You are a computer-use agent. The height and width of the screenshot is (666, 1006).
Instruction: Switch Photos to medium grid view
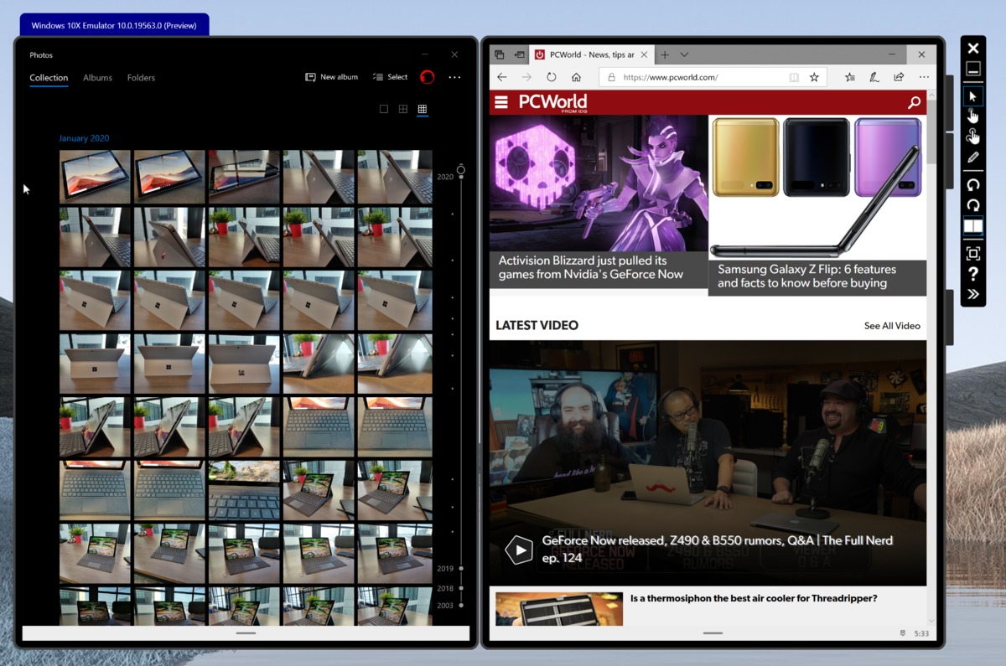pyautogui.click(x=403, y=109)
